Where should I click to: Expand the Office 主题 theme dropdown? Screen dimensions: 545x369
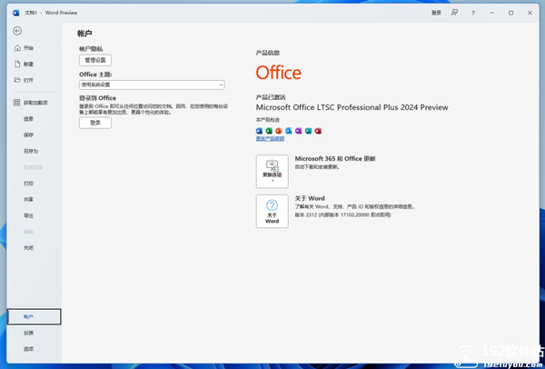152,85
